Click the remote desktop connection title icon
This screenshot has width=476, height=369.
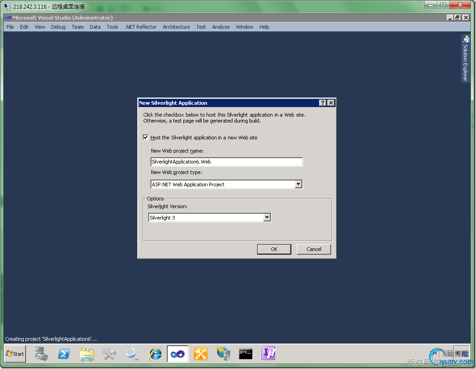7,6
